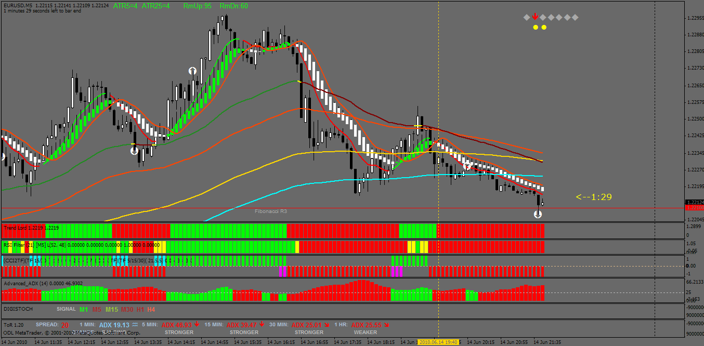Screen dimensions: 704x346
Task: Click the wave icon beside ADX 19.13
Action: click(x=135, y=325)
